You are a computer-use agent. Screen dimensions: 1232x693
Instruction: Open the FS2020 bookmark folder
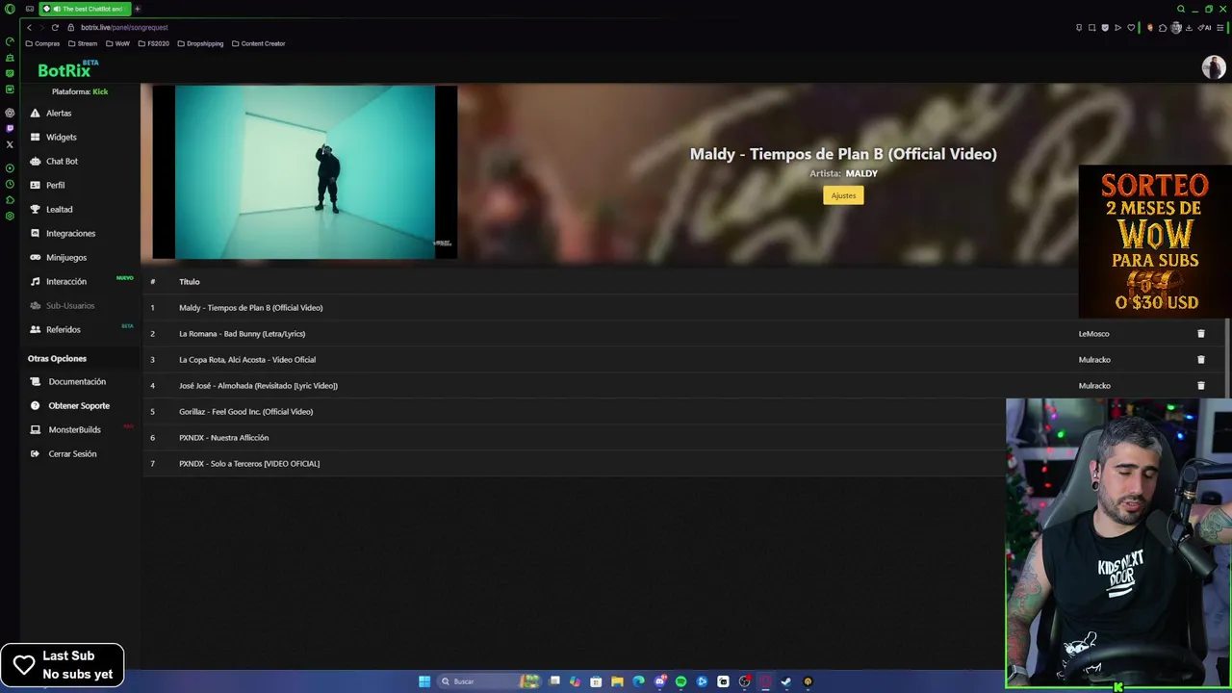[153, 43]
